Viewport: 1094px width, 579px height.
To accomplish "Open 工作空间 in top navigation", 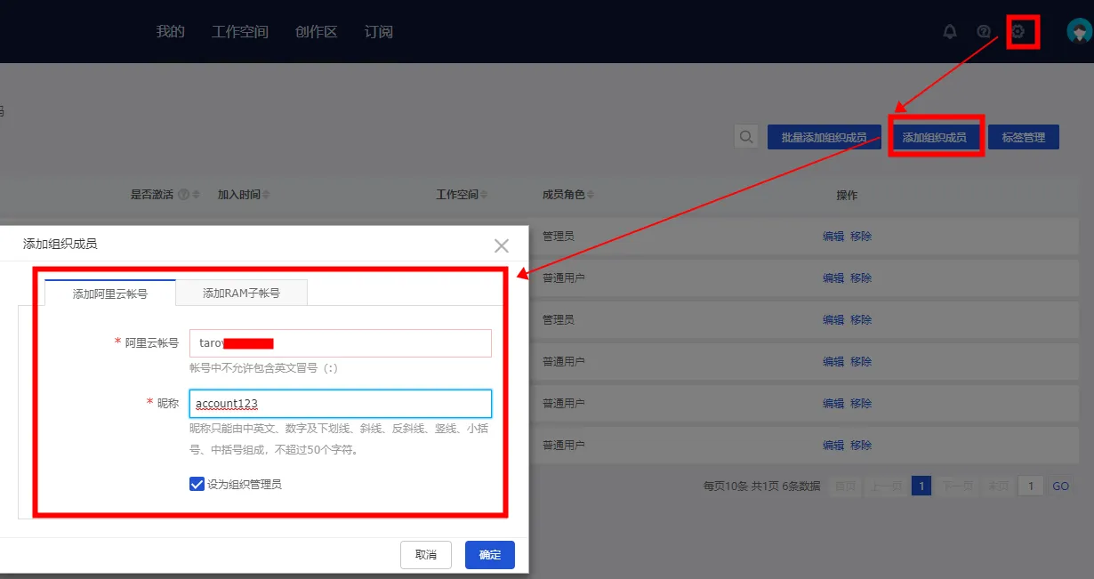I will tap(240, 32).
